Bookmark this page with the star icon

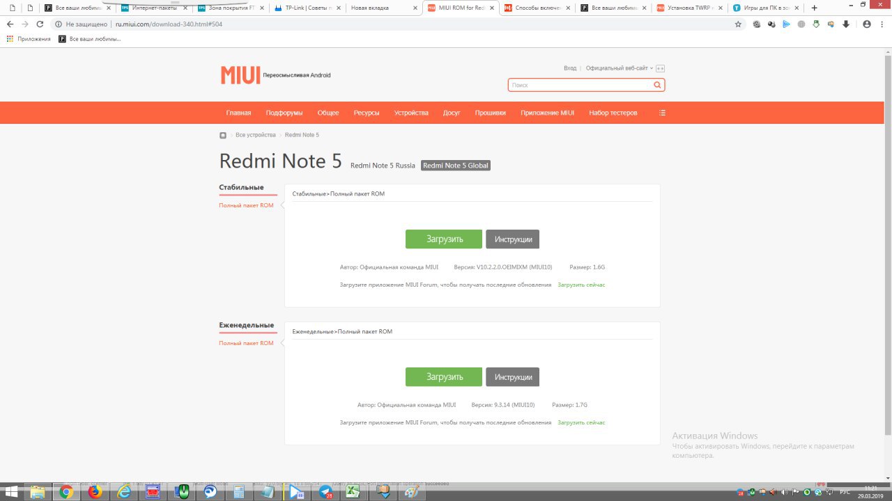coord(738,24)
